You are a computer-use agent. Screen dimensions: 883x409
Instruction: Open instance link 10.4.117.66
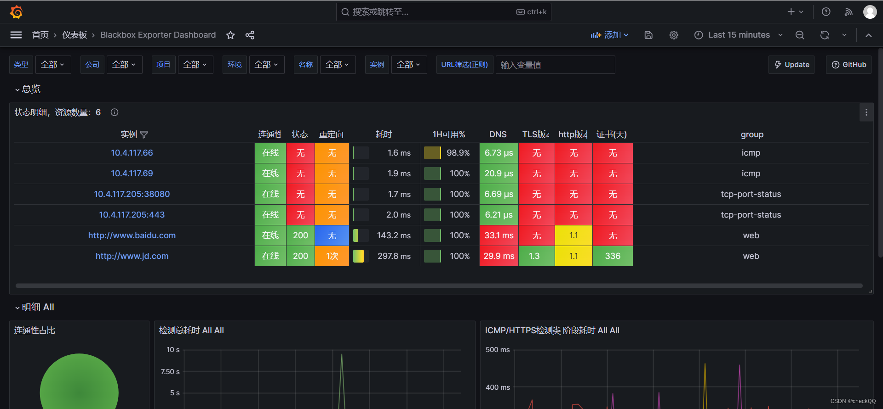[x=132, y=153]
